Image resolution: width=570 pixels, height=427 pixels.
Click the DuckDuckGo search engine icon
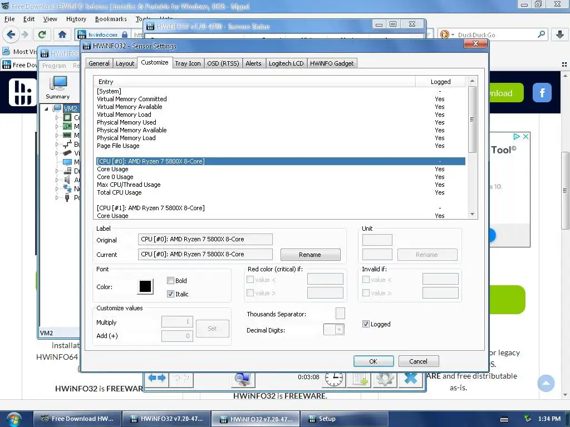click(444, 34)
